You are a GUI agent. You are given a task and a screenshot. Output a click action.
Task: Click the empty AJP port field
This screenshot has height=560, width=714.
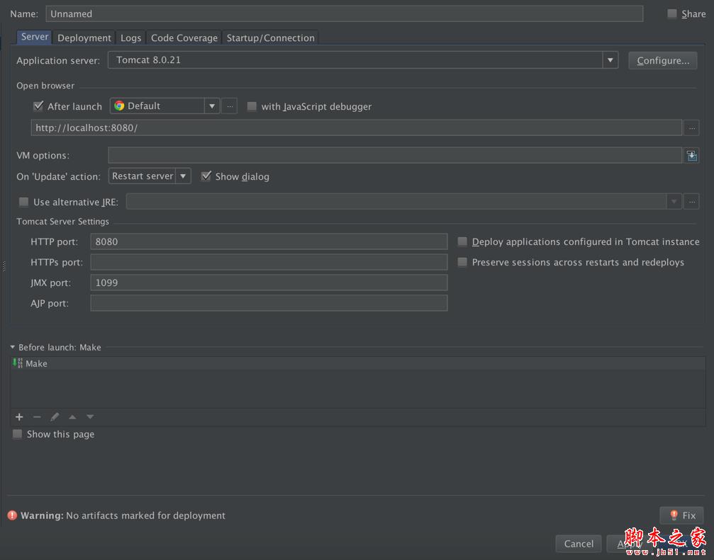[x=269, y=303]
